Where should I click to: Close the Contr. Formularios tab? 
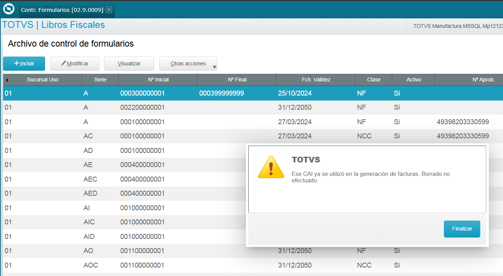[x=109, y=10]
